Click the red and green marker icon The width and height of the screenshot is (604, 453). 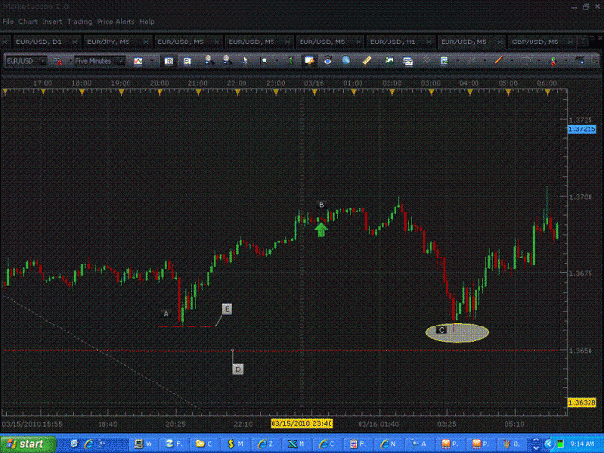pyautogui.click(x=553, y=61)
